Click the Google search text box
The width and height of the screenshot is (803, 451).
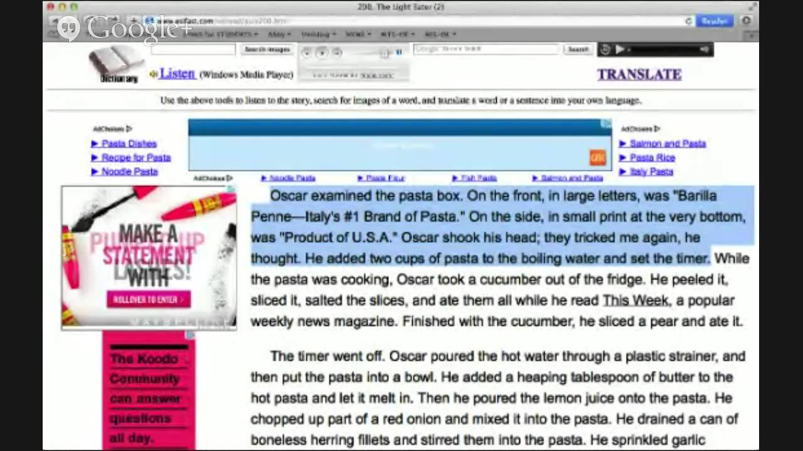click(x=486, y=49)
